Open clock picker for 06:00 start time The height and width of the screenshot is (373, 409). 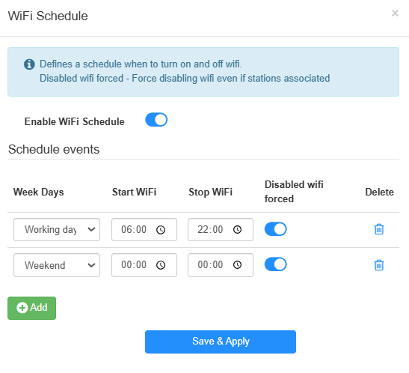[x=161, y=230]
